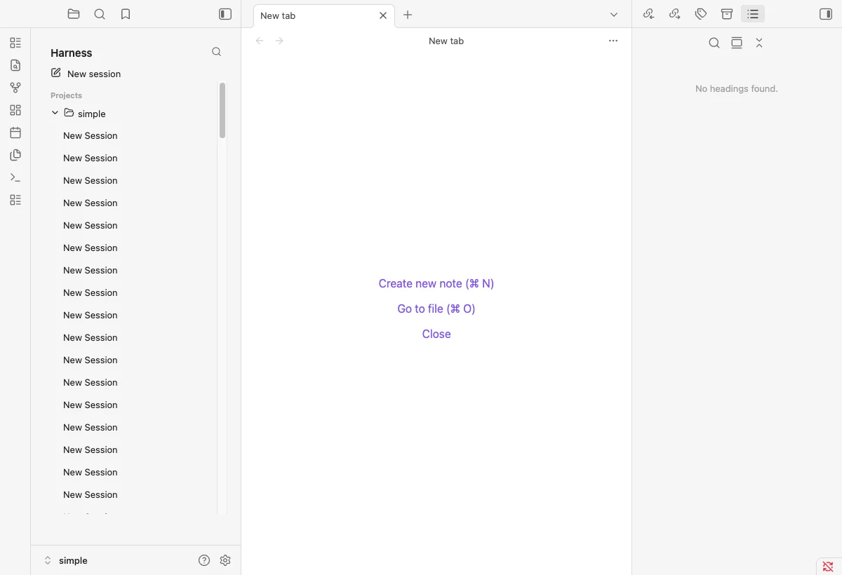Add a new tab with plus
This screenshot has height=575, width=842.
click(x=408, y=15)
